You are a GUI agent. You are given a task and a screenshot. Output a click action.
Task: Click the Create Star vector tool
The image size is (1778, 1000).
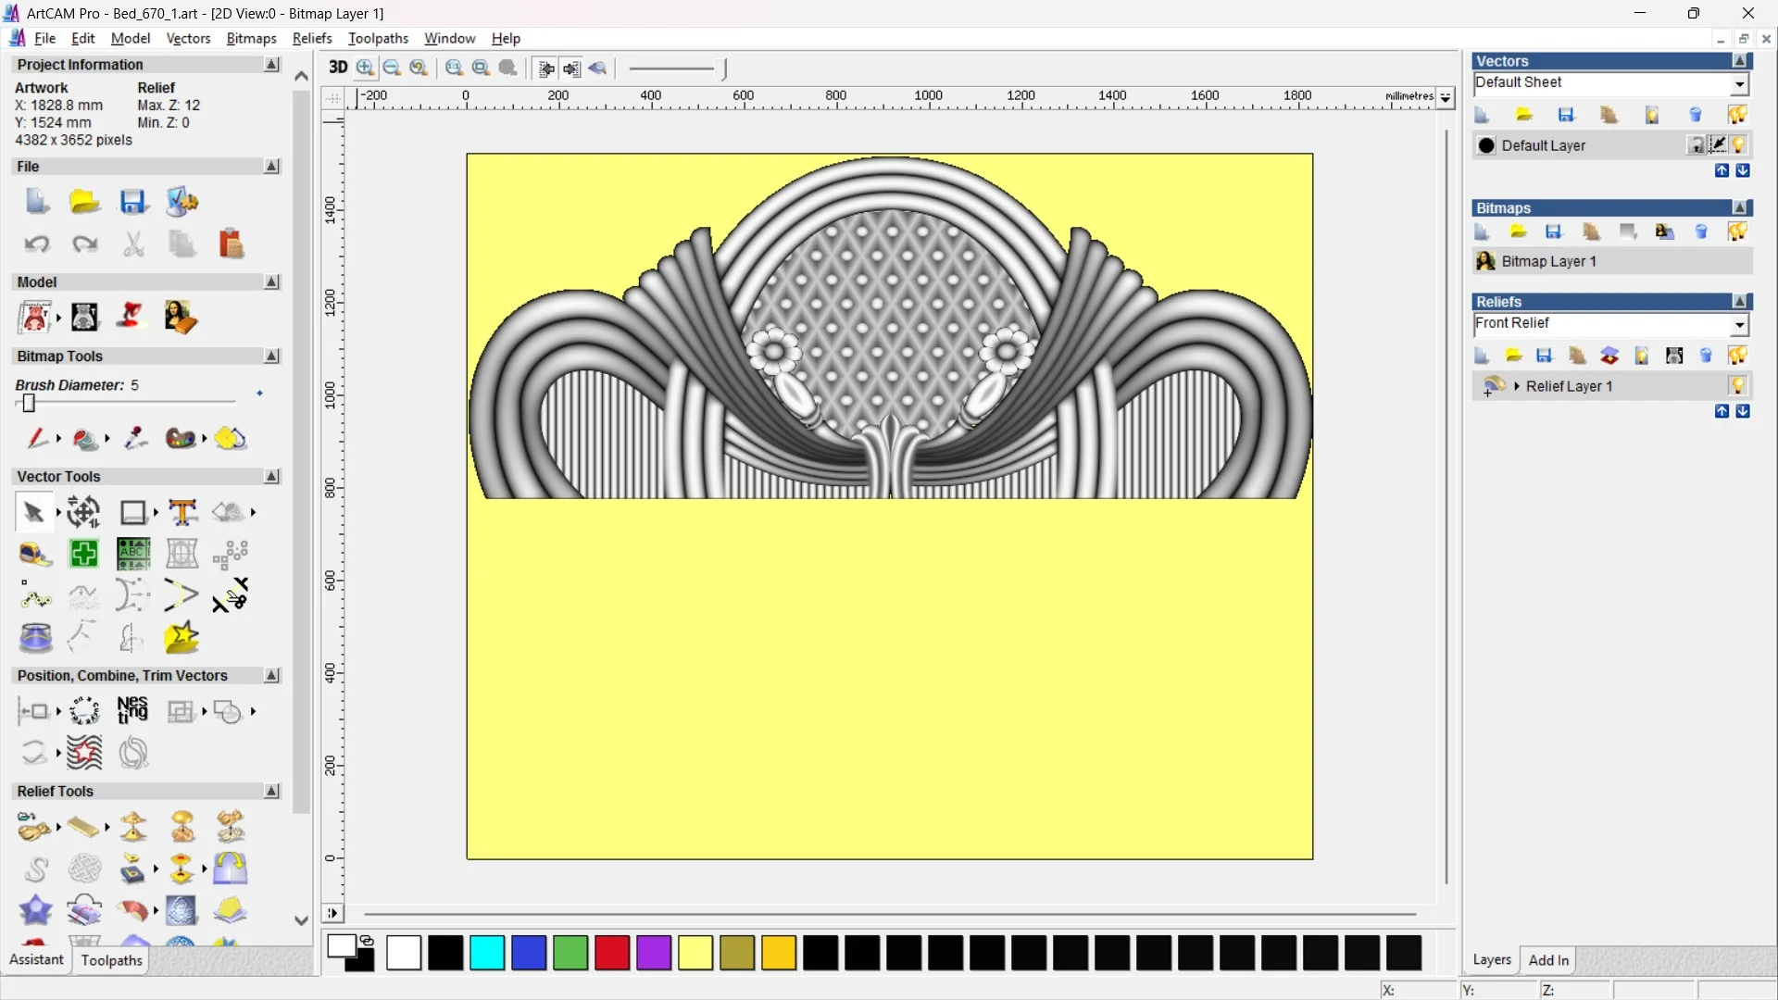(182, 637)
